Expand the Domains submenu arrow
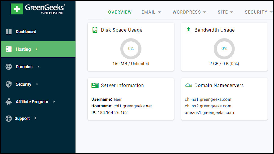 click(x=38, y=67)
